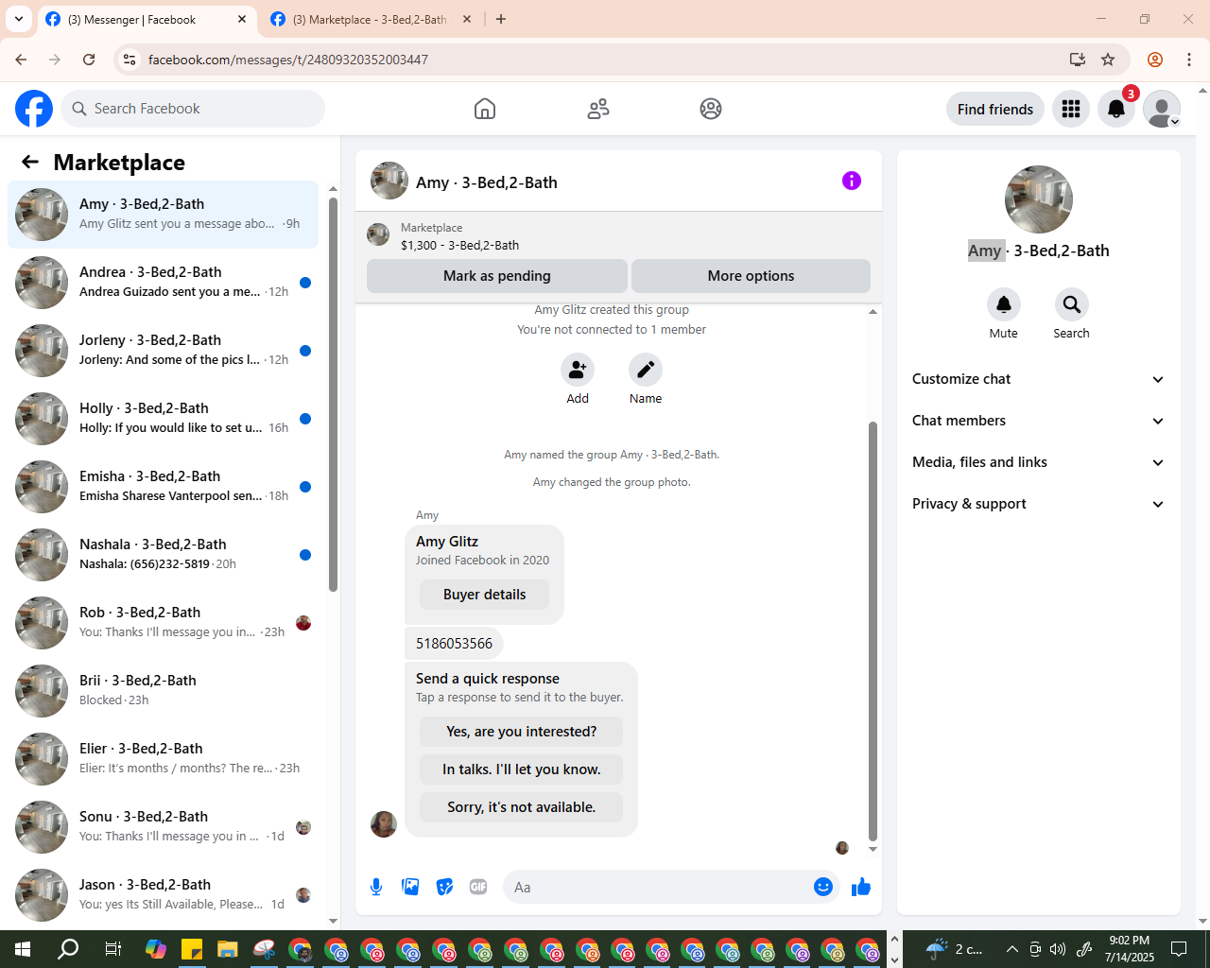Choose a sticker icon
The height and width of the screenshot is (968, 1210).
444,887
